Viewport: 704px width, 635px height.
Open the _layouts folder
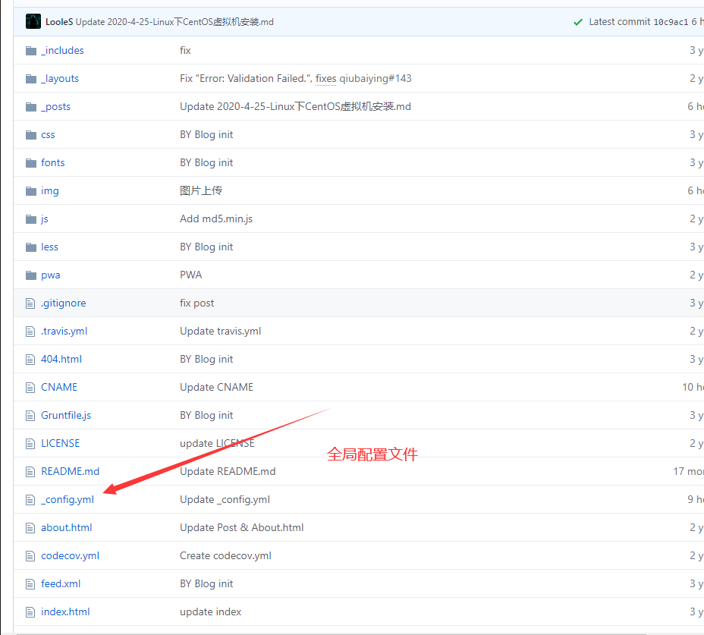[x=60, y=79]
